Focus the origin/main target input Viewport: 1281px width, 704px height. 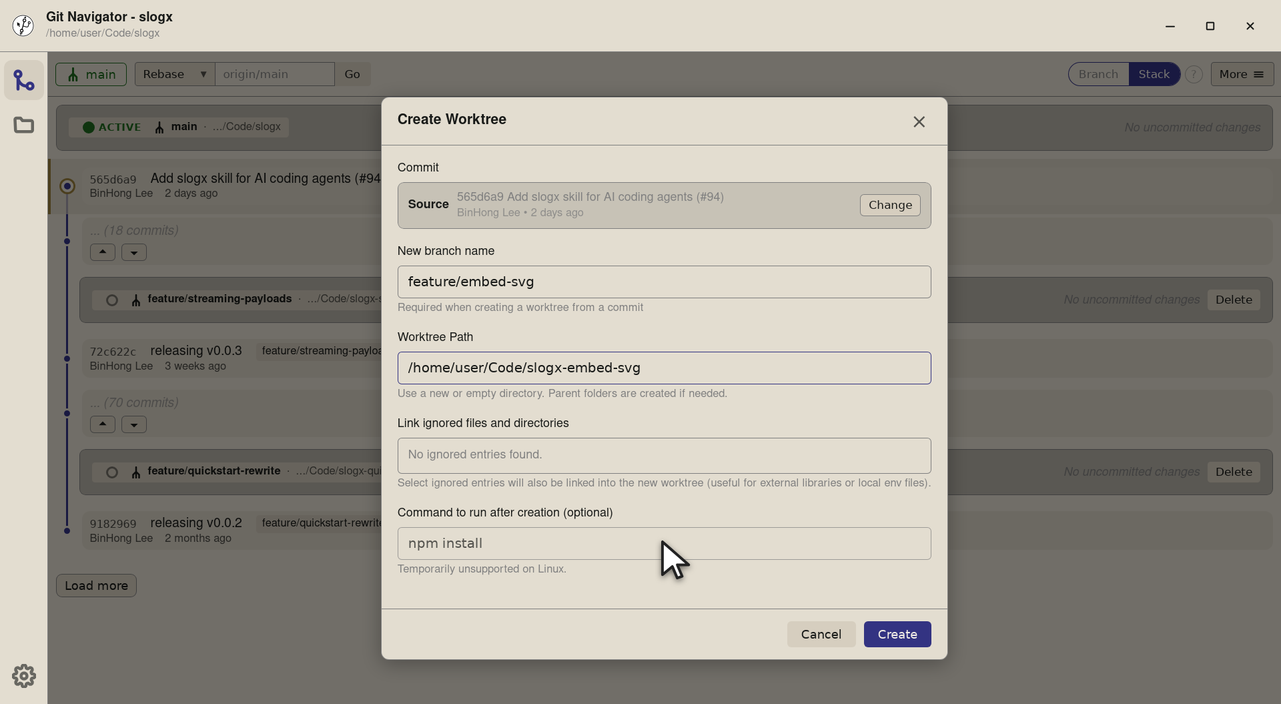(274, 74)
